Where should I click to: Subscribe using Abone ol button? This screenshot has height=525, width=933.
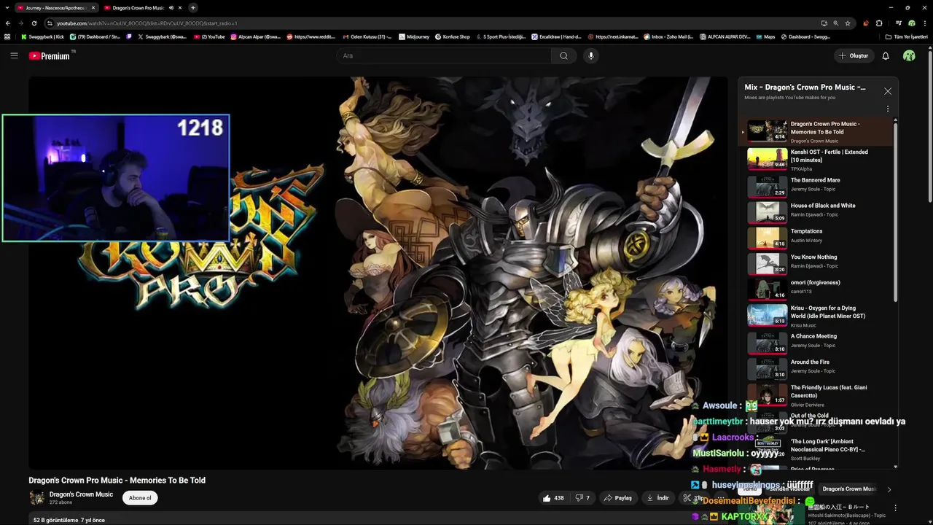click(140, 498)
